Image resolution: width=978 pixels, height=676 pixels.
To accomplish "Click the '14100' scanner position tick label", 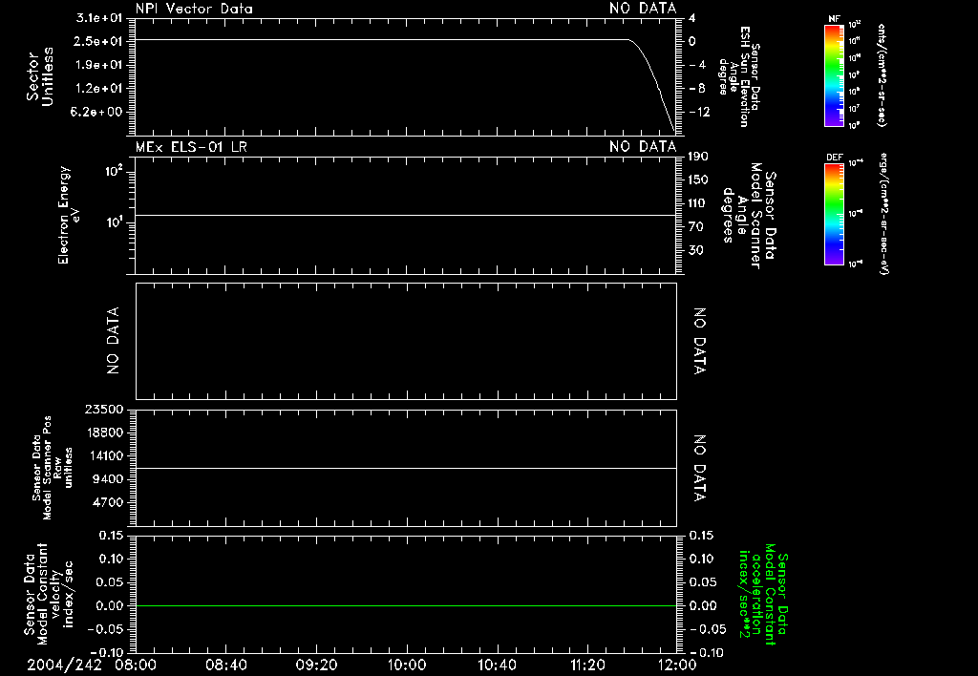I will coord(103,455).
